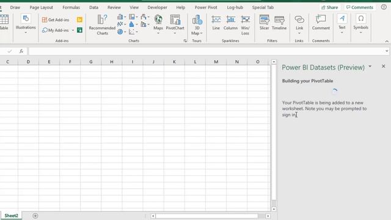Launch 3D Map

coord(197,24)
